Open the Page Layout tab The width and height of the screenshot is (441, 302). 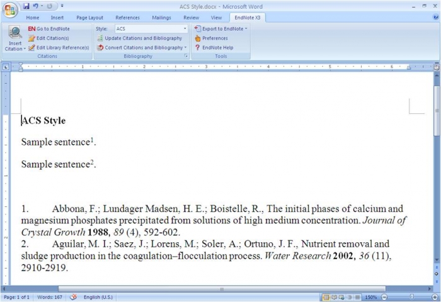89,18
